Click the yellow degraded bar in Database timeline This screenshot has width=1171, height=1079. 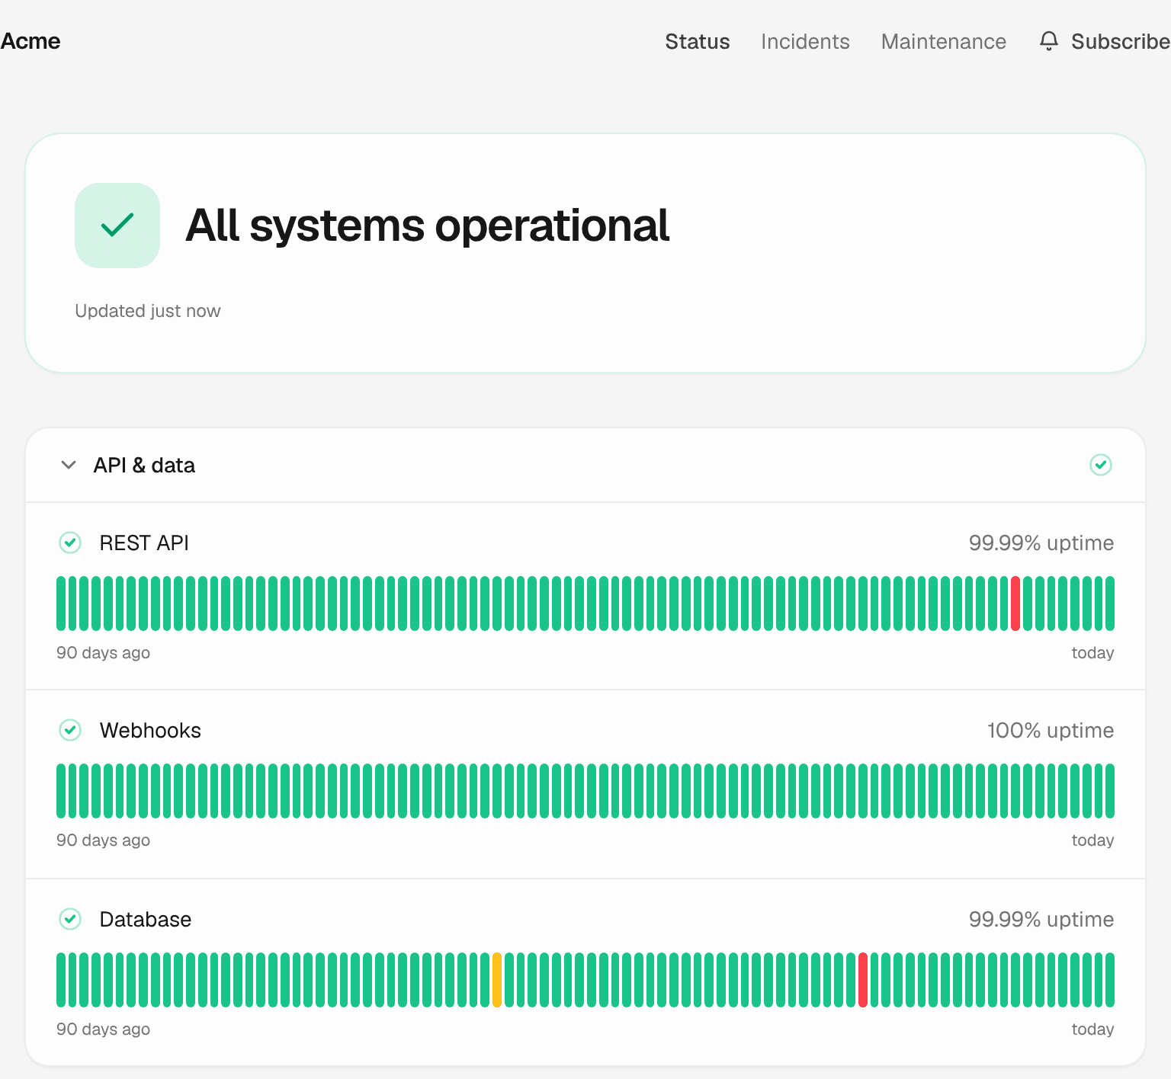pos(497,980)
